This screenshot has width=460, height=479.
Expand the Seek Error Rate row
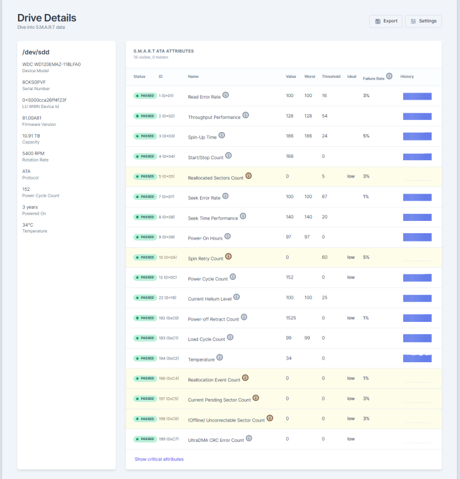(x=284, y=197)
